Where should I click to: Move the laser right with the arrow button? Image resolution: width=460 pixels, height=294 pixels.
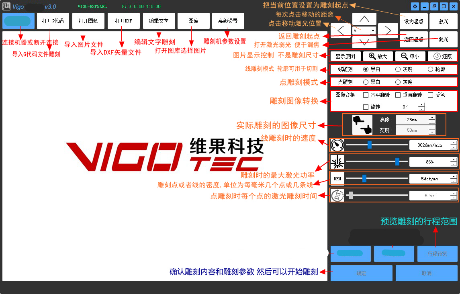click(388, 30)
